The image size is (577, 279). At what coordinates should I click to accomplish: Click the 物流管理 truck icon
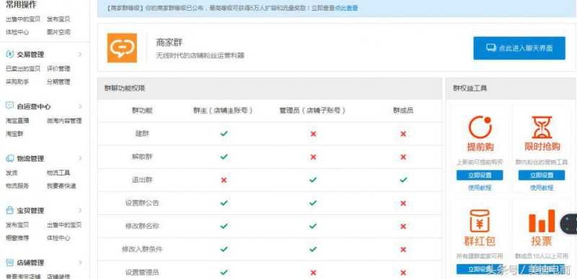[x=10, y=158]
